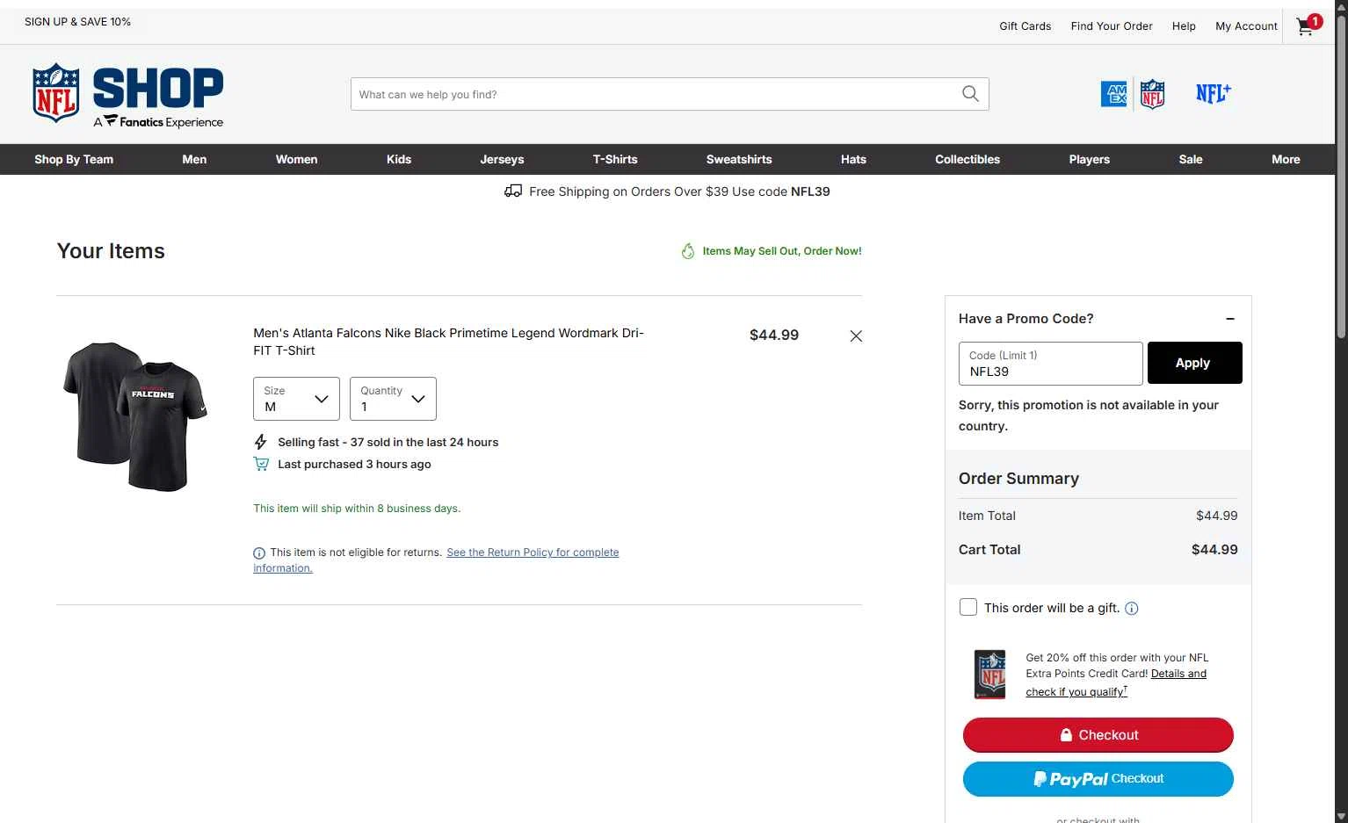Pay with PayPal Checkout button
The image size is (1348, 823).
[1098, 779]
